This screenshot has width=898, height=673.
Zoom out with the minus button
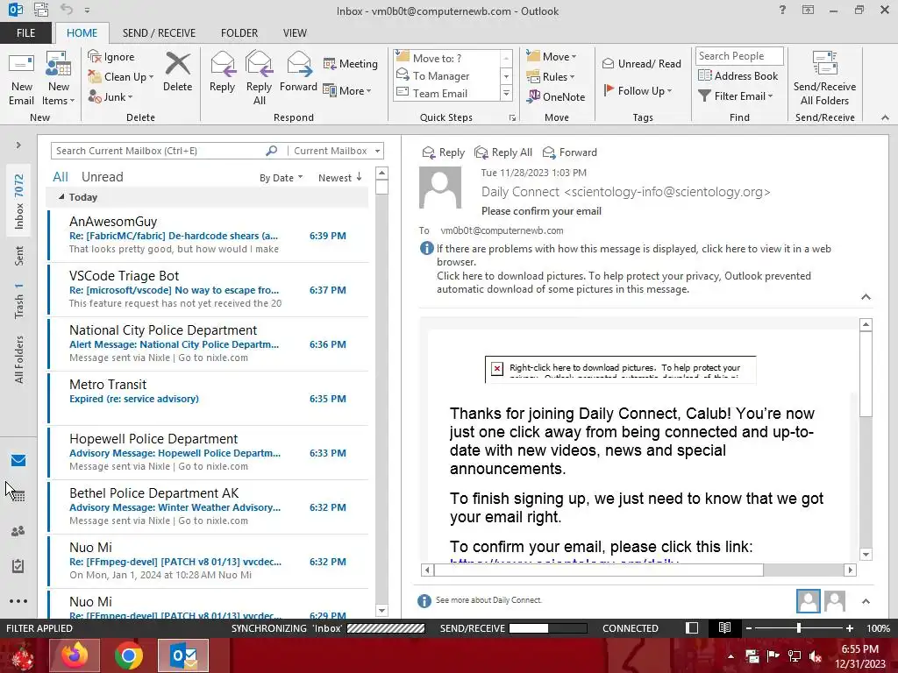[x=749, y=627]
